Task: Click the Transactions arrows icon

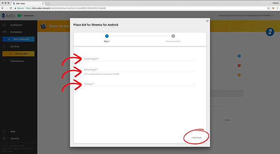Action: (x=4, y=61)
